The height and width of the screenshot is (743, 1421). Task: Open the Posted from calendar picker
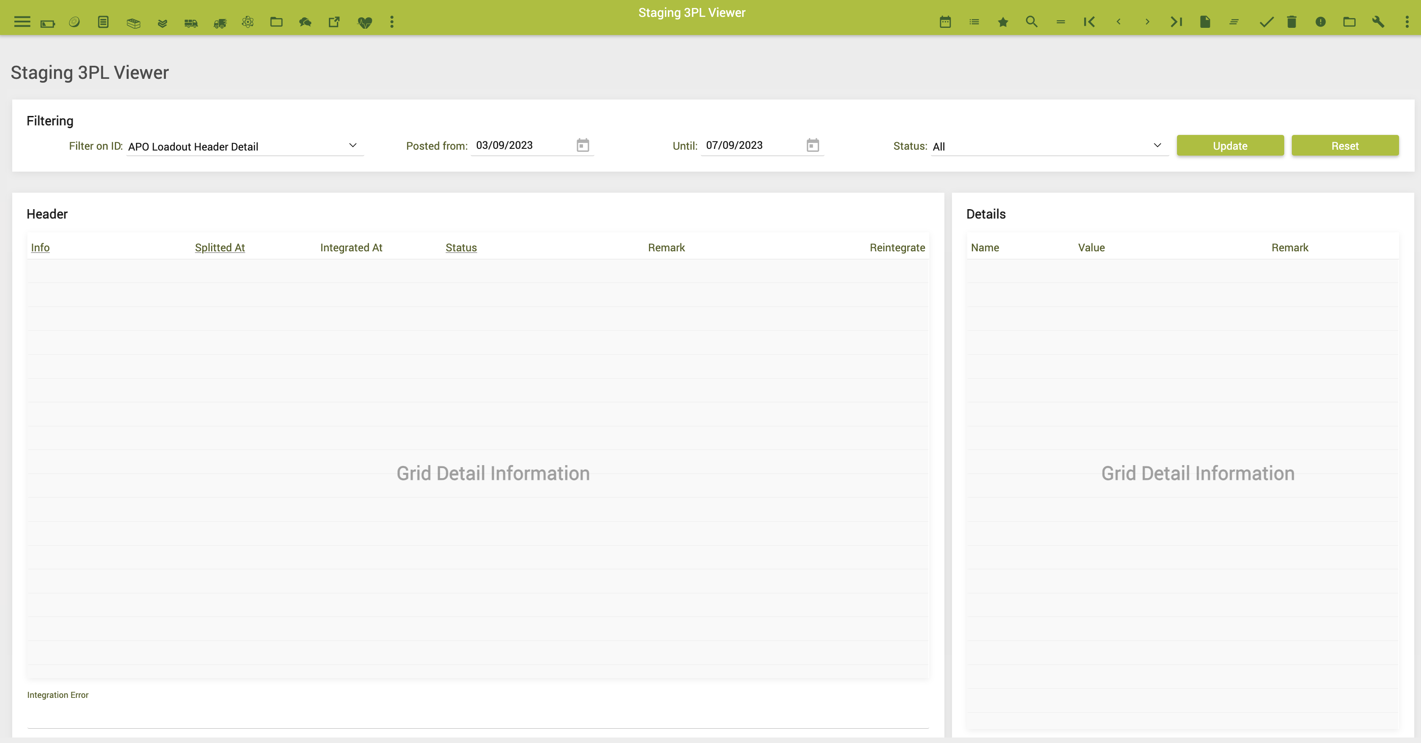583,145
